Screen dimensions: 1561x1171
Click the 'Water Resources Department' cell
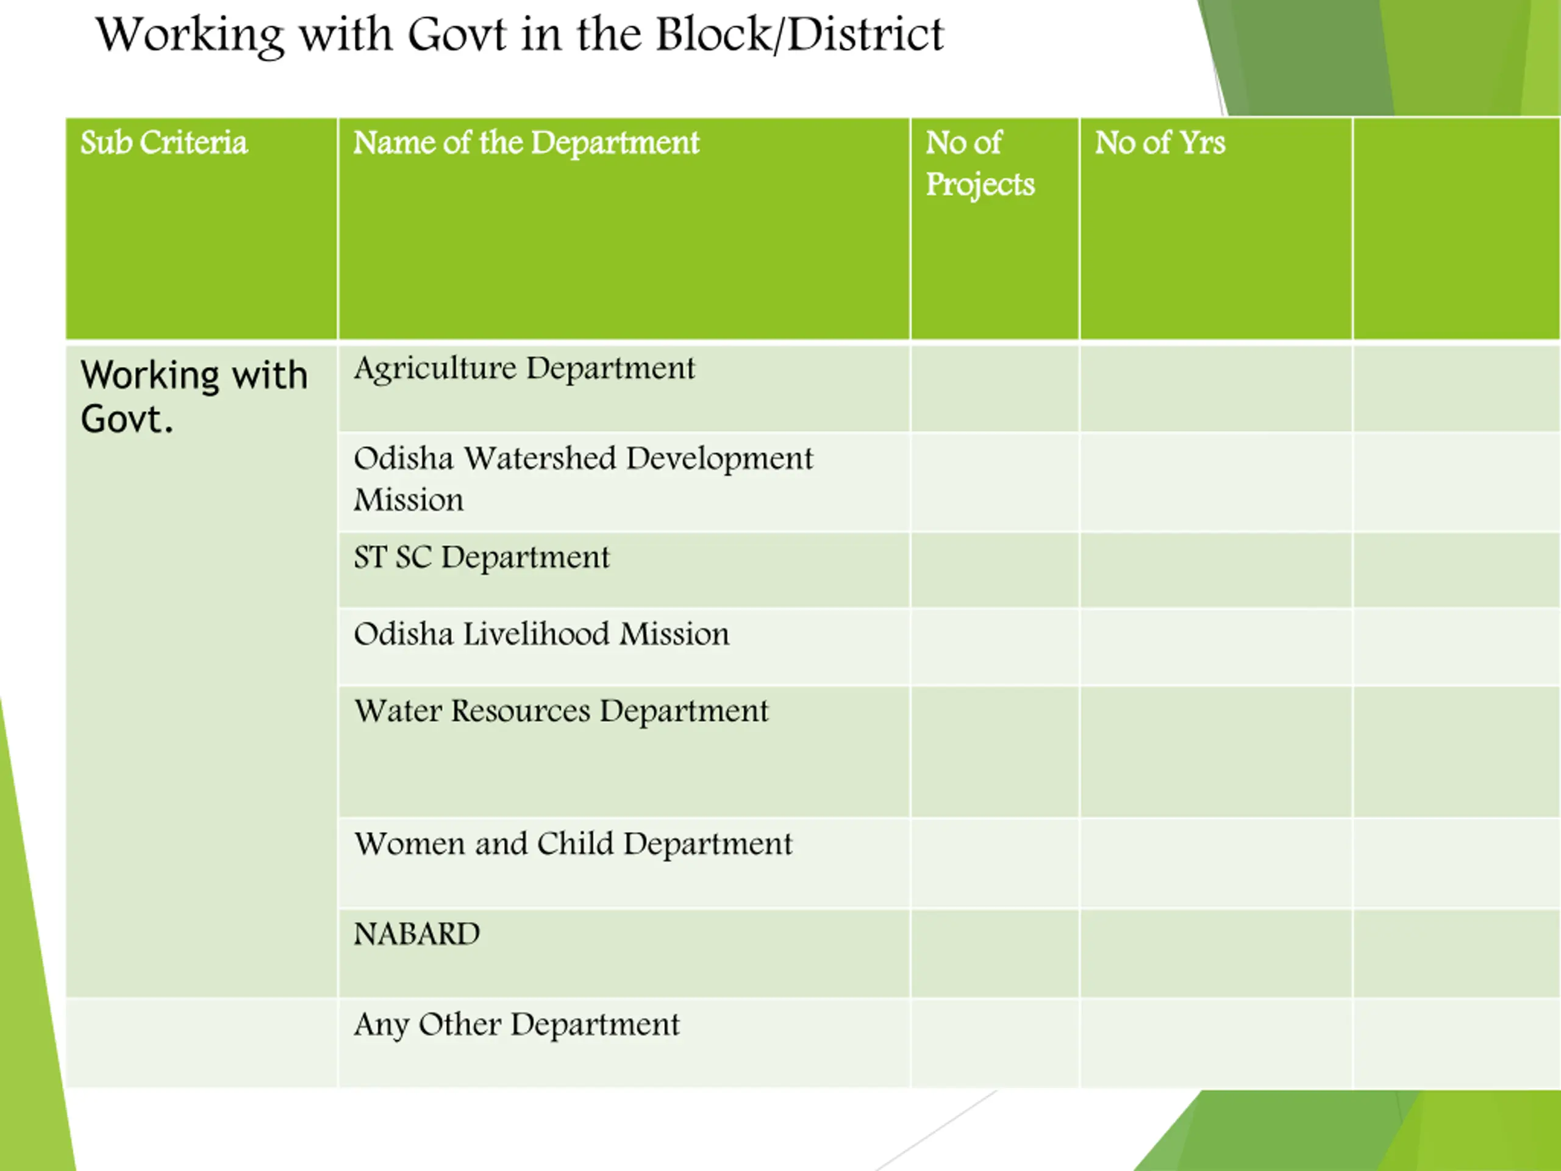(x=624, y=752)
